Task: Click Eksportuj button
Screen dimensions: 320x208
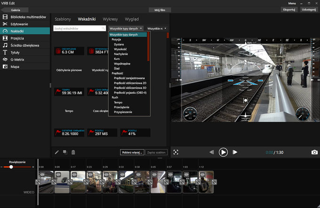Action: click(289, 9)
